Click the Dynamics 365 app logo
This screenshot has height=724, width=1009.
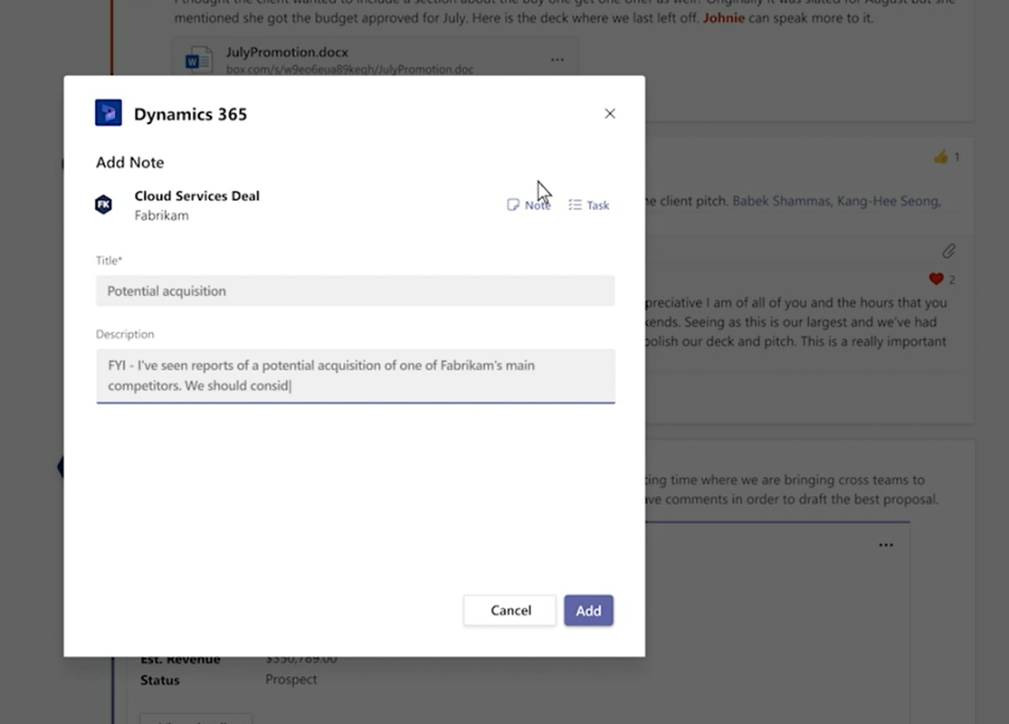[x=108, y=112]
